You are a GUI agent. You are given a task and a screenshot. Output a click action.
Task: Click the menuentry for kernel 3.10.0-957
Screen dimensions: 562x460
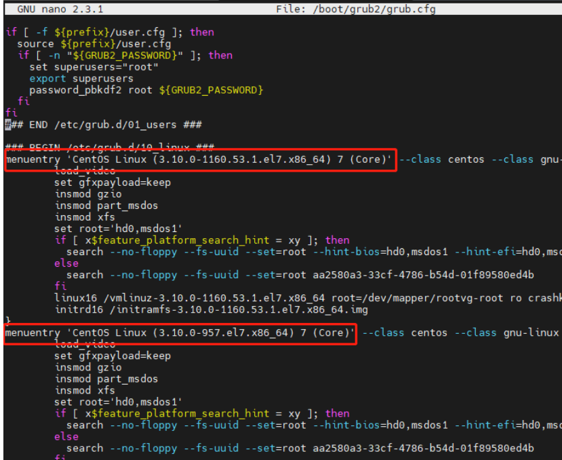(x=180, y=332)
